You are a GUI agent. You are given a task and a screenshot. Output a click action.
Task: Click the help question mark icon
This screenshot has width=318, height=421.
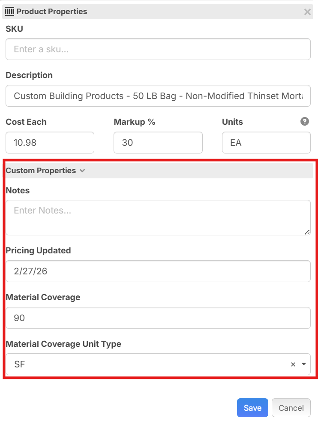[305, 122]
